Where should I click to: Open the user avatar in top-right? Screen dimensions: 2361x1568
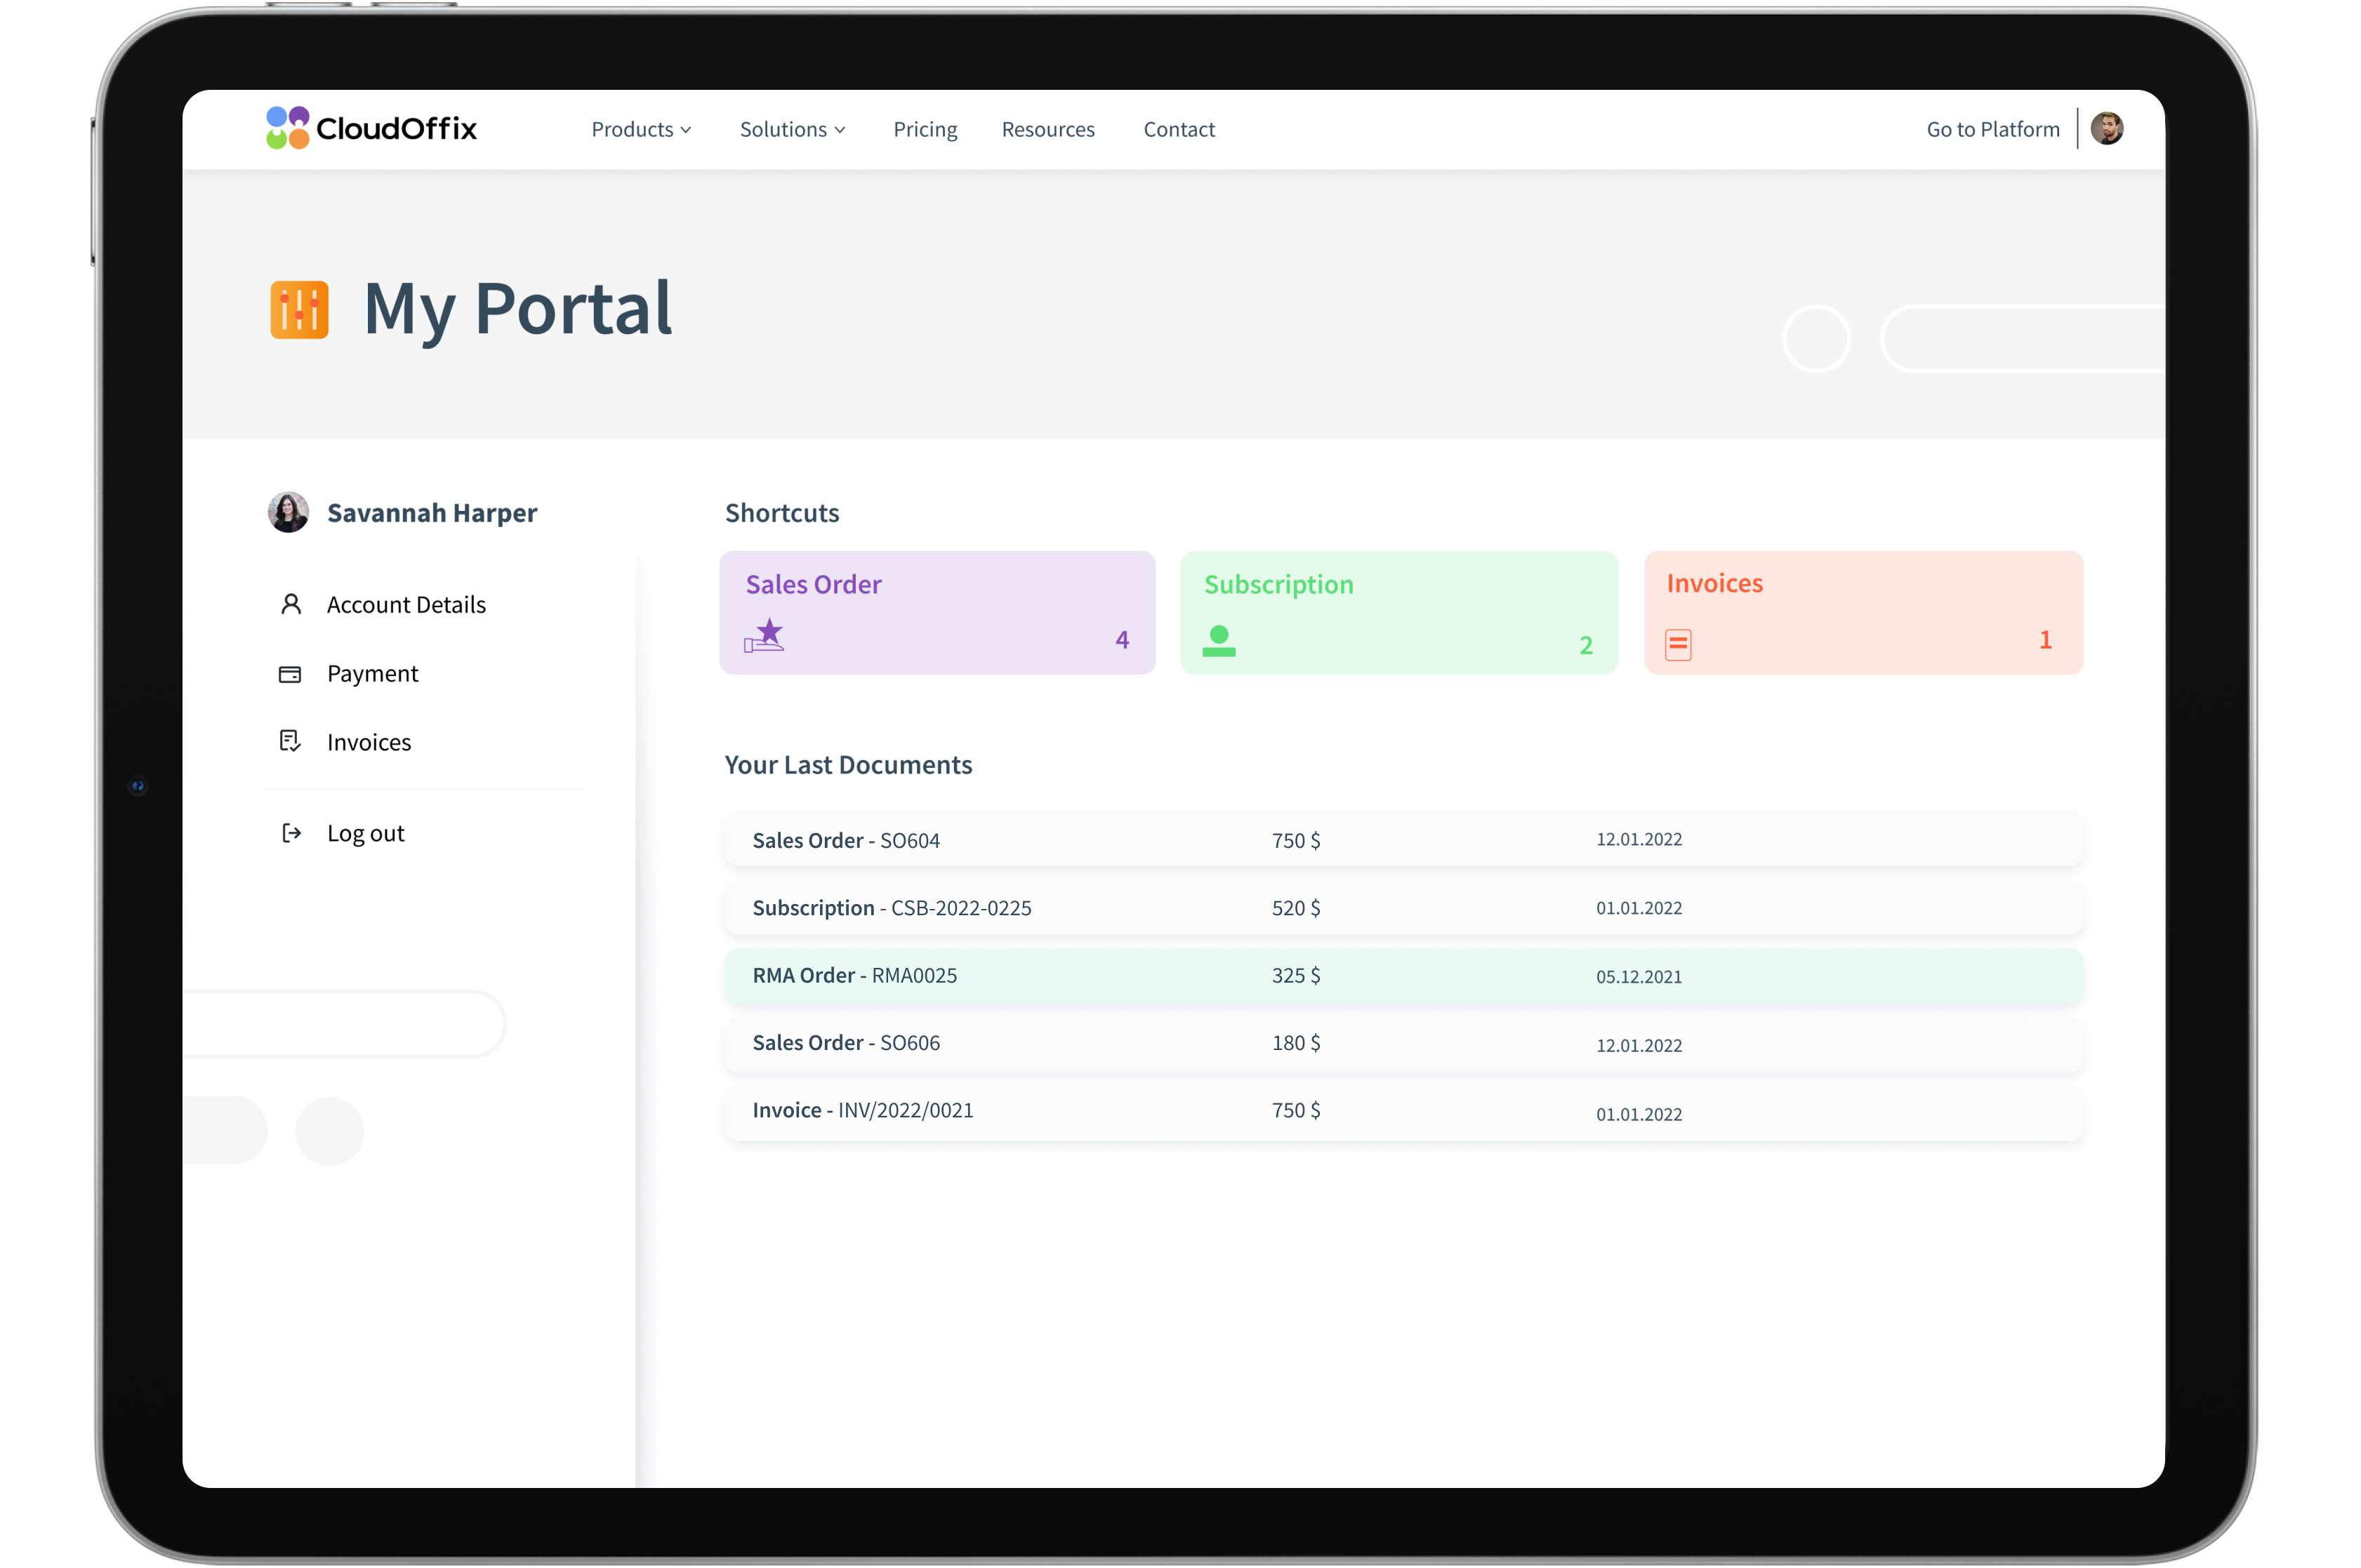click(2106, 129)
